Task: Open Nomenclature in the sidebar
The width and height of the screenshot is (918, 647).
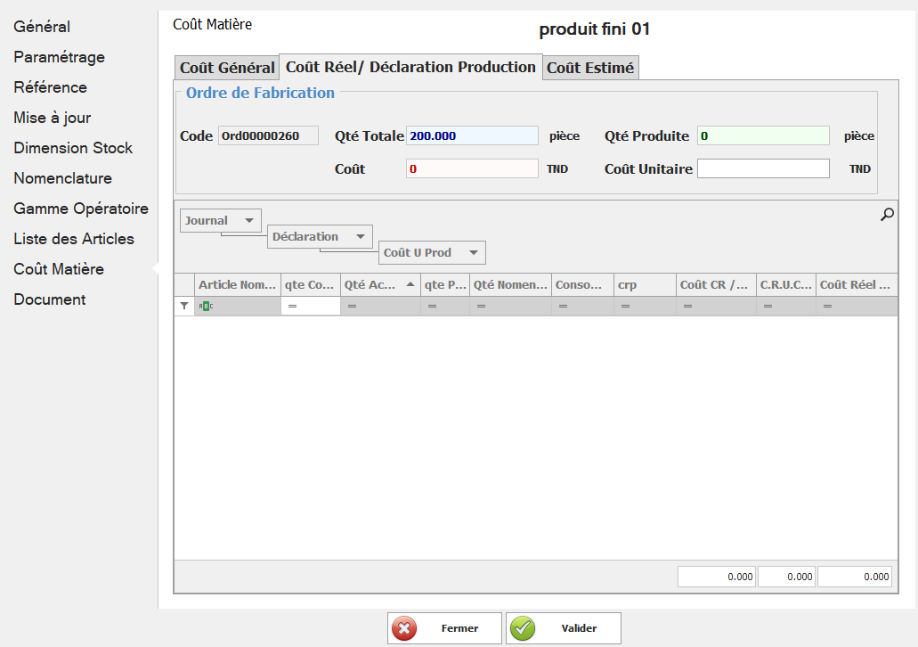Action: 62,178
